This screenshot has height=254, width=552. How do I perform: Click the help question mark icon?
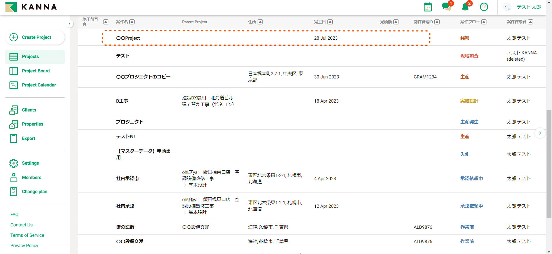[484, 7]
